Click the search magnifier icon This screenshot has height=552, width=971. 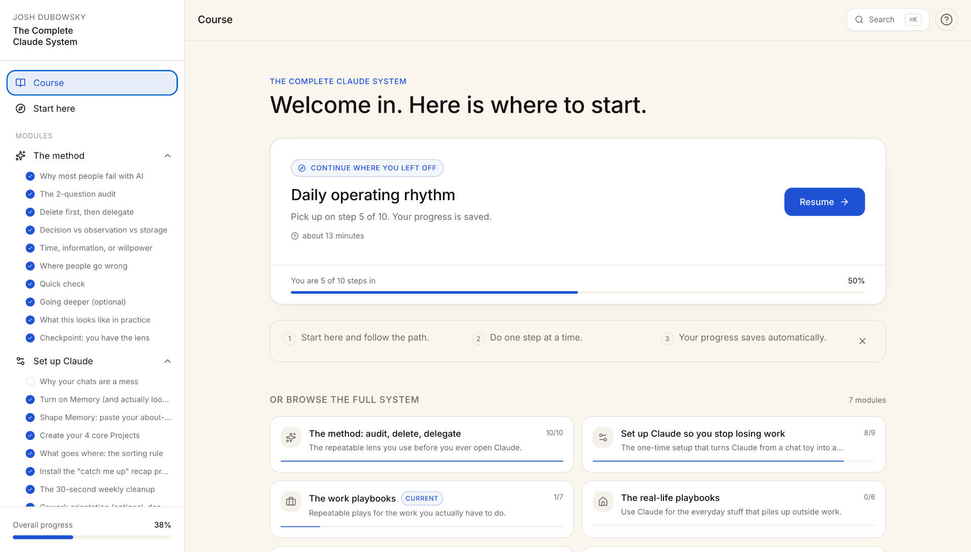tap(859, 20)
